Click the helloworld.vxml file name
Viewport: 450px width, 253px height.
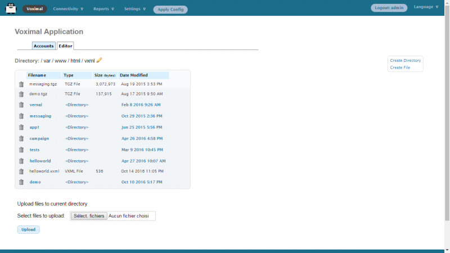click(x=44, y=171)
